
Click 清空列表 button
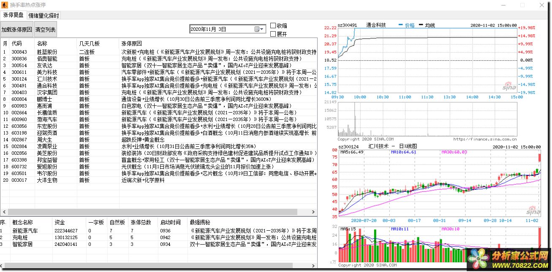tap(45, 30)
